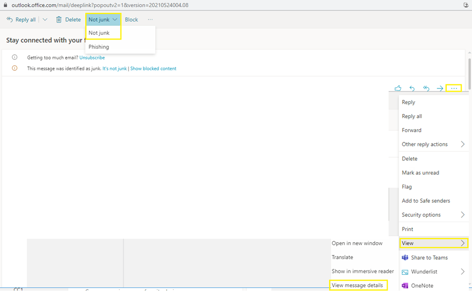The image size is (472, 291).
Task: Choose Phishing from the dropdown list
Action: point(99,47)
